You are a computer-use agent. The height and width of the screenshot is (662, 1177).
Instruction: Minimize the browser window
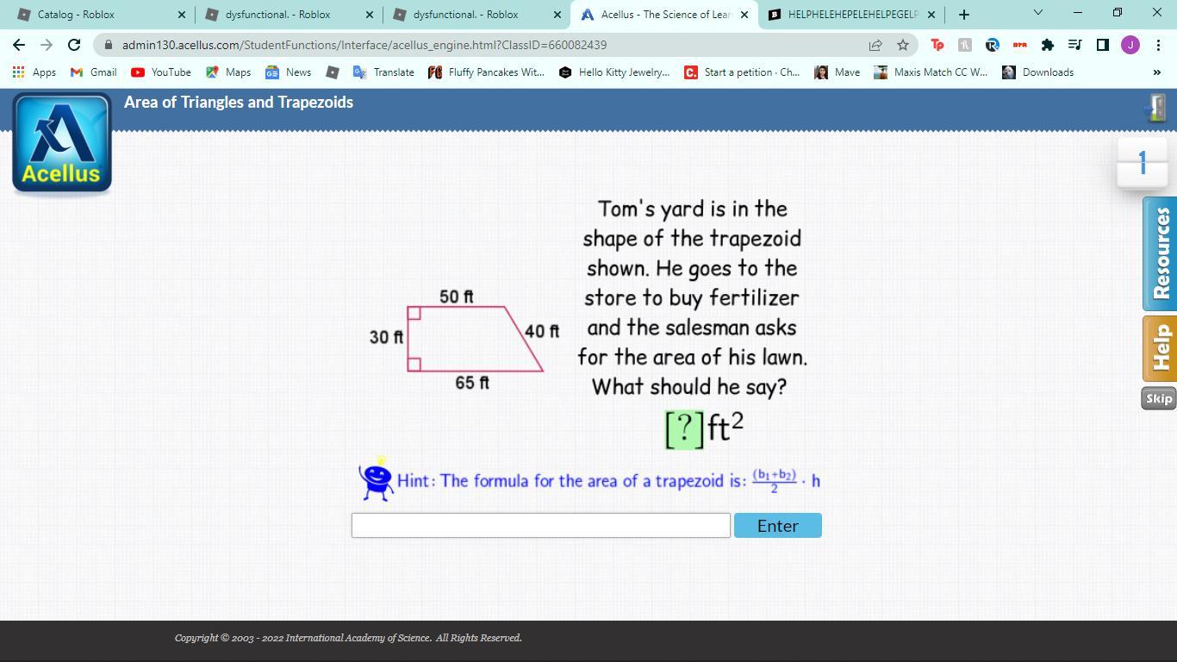point(1078,12)
